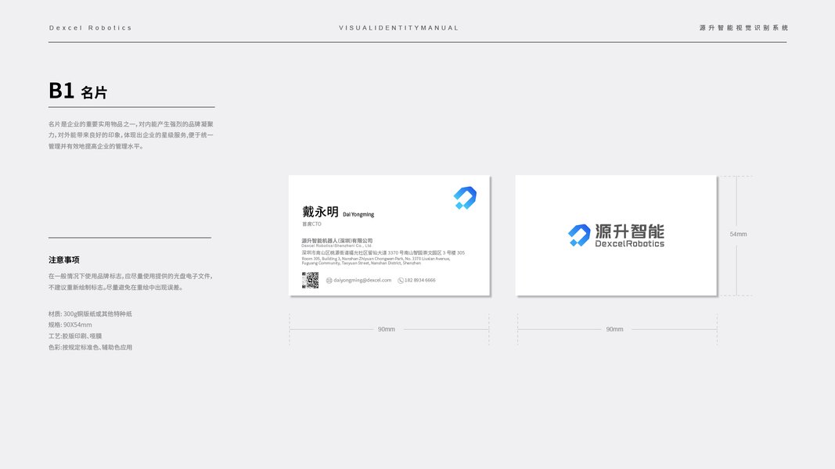Click the '色彩:按规定标准色、辅助色应用' line
This screenshot has height=469, width=835.
pyautogui.click(x=90, y=347)
